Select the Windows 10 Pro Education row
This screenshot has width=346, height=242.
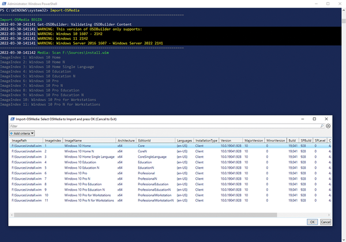(x=170, y=184)
